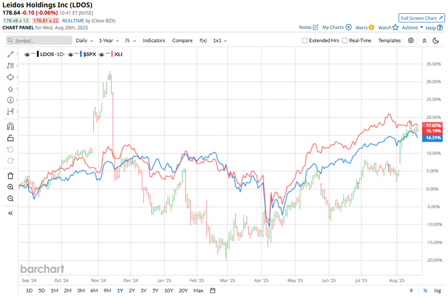Open XLI series options menu

point(108,54)
